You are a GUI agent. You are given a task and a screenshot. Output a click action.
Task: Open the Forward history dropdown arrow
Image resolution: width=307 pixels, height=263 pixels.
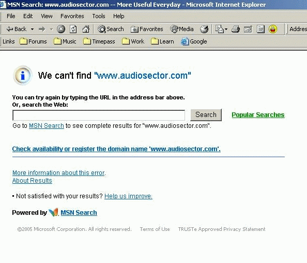click(x=52, y=30)
